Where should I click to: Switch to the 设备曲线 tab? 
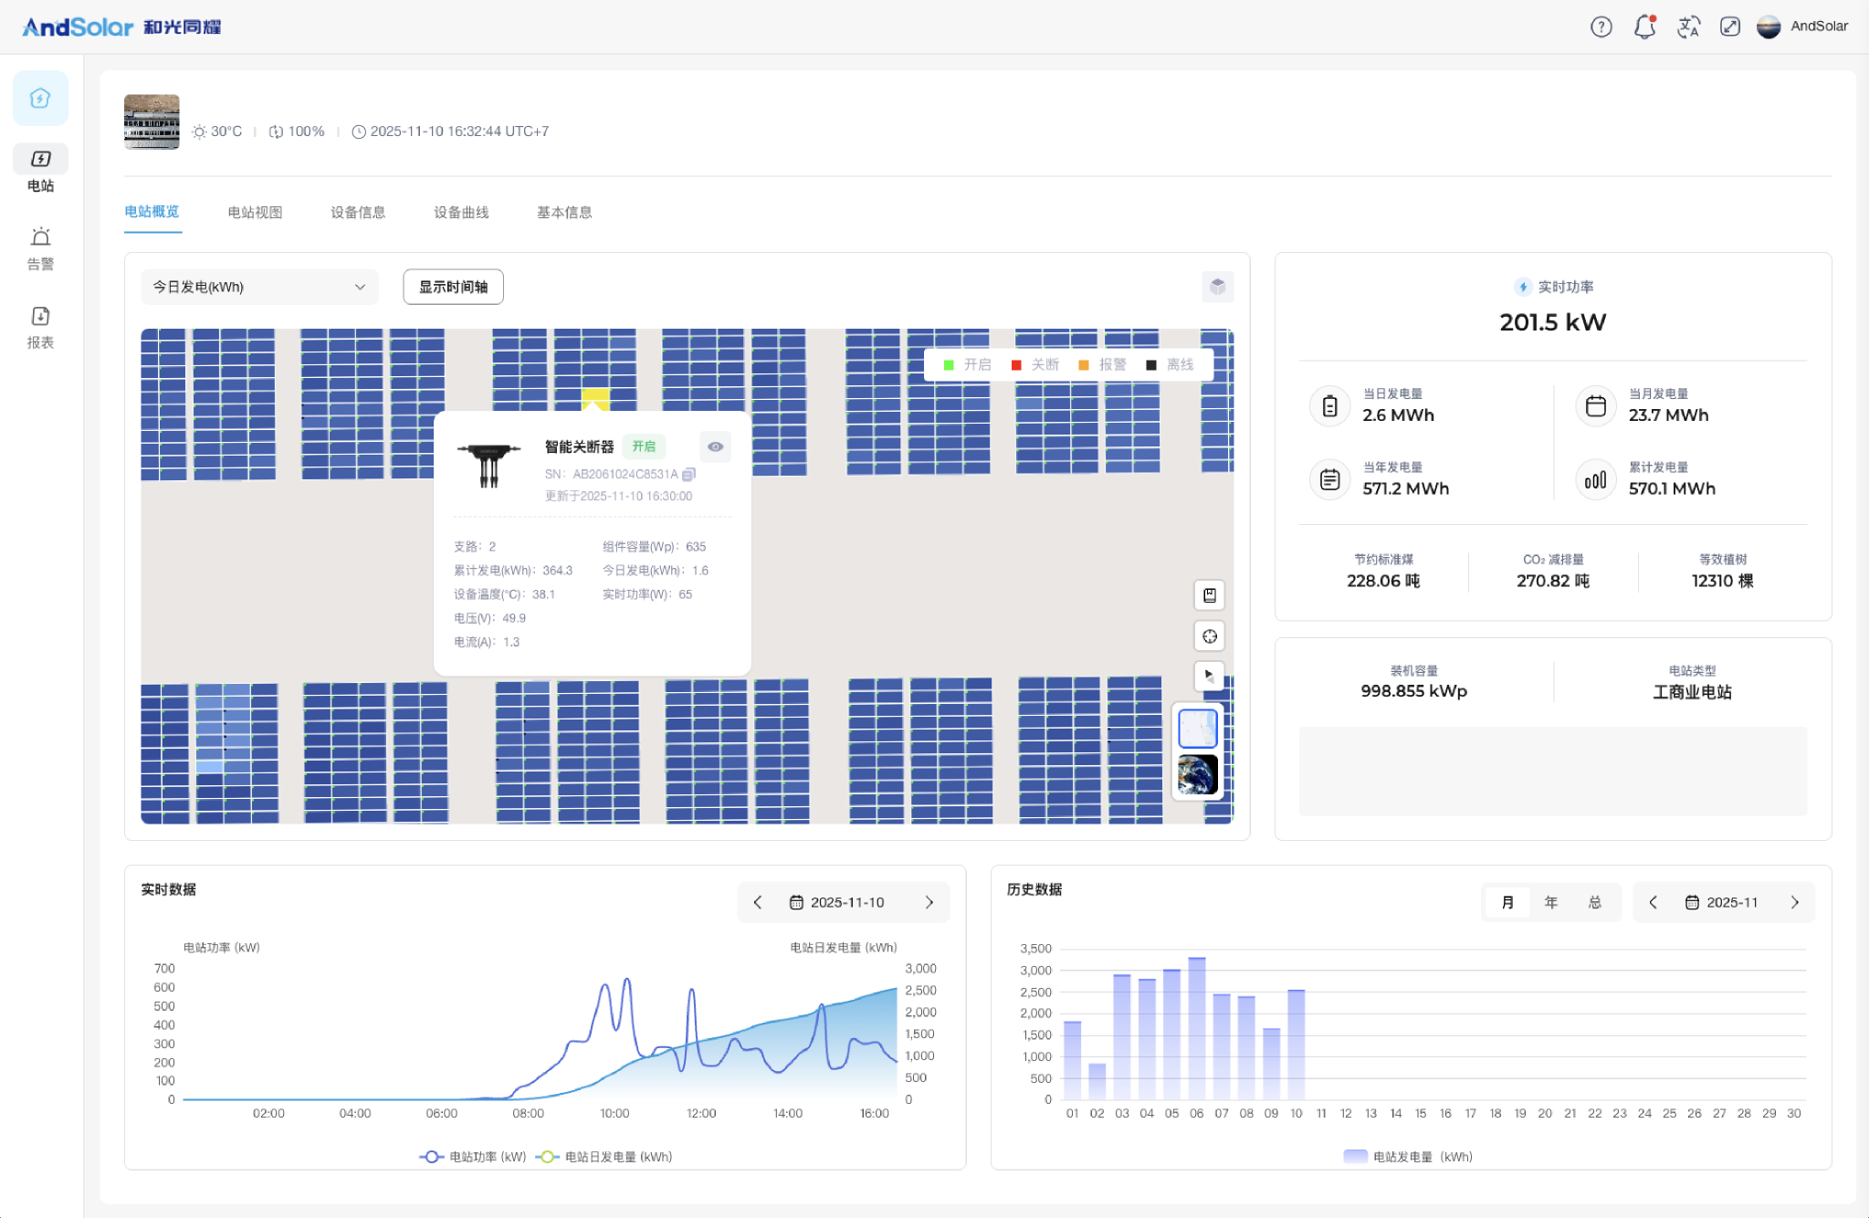(x=461, y=212)
